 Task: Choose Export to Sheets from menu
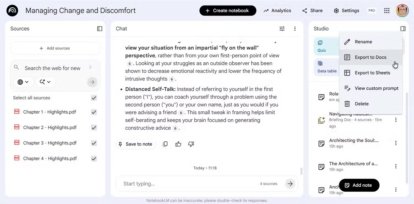click(372, 73)
